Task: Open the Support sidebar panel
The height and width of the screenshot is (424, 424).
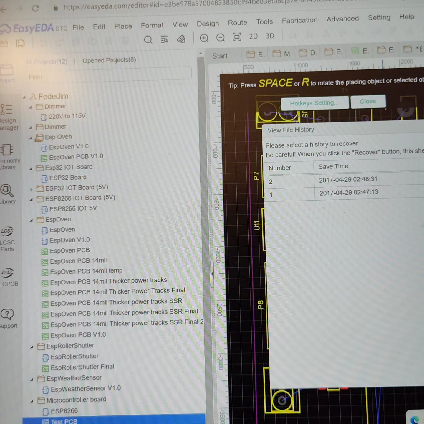Action: 8,318
